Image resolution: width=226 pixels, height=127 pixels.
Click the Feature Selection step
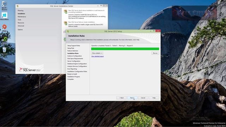click(x=73, y=51)
